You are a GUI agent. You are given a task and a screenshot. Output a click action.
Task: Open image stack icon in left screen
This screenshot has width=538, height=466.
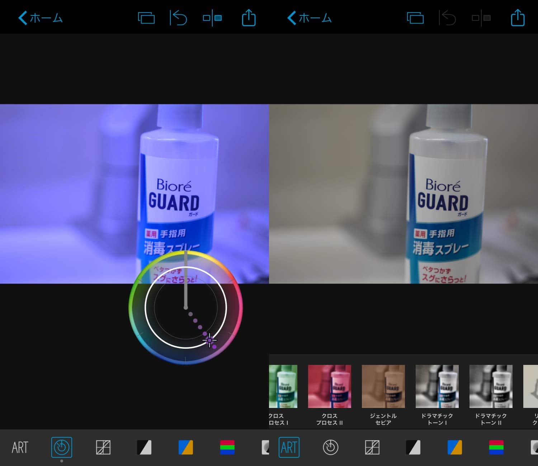pyautogui.click(x=146, y=18)
